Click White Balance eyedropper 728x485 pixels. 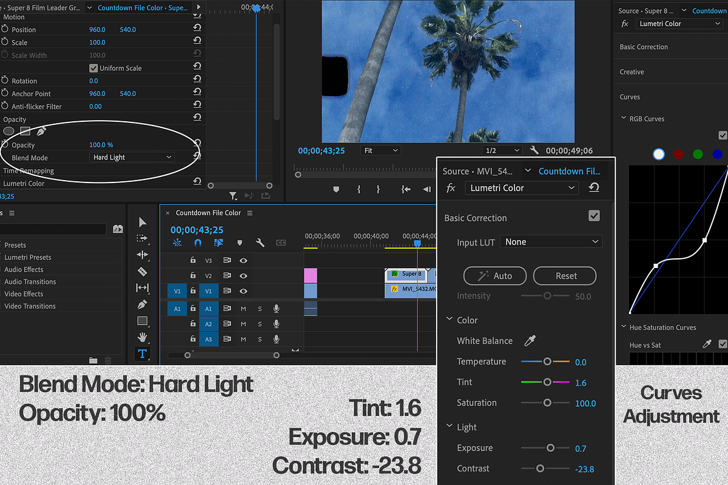(x=530, y=341)
